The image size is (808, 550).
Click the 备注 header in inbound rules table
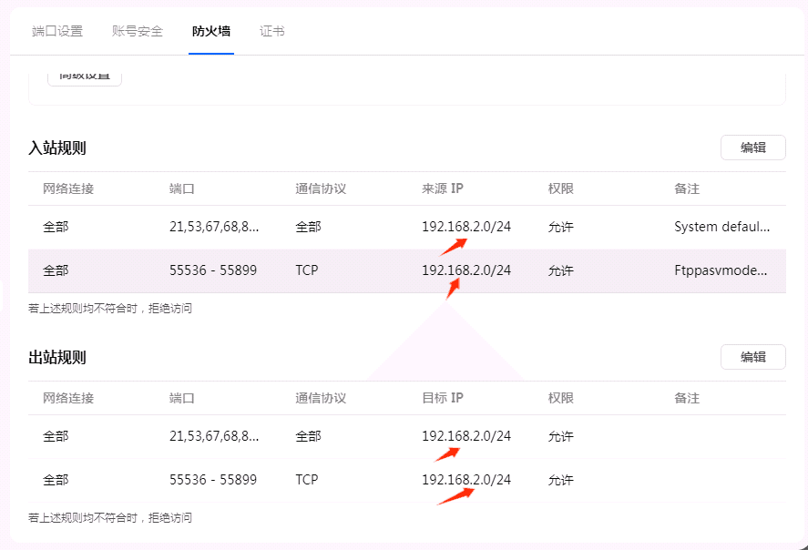point(687,188)
